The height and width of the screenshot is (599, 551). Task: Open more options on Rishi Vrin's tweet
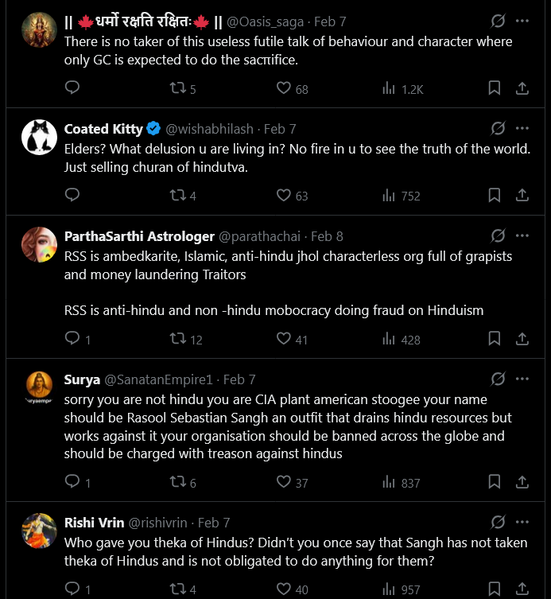[522, 523]
